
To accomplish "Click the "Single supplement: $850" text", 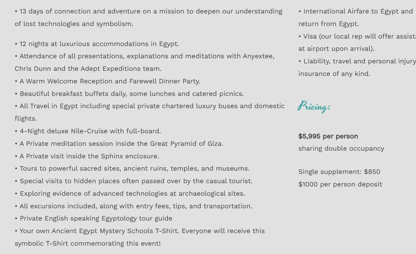I will coord(339,172).
